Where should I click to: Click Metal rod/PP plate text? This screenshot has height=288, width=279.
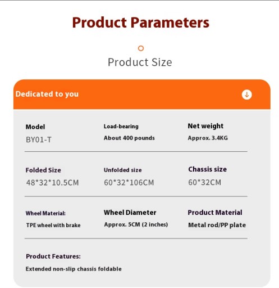pos(217,225)
